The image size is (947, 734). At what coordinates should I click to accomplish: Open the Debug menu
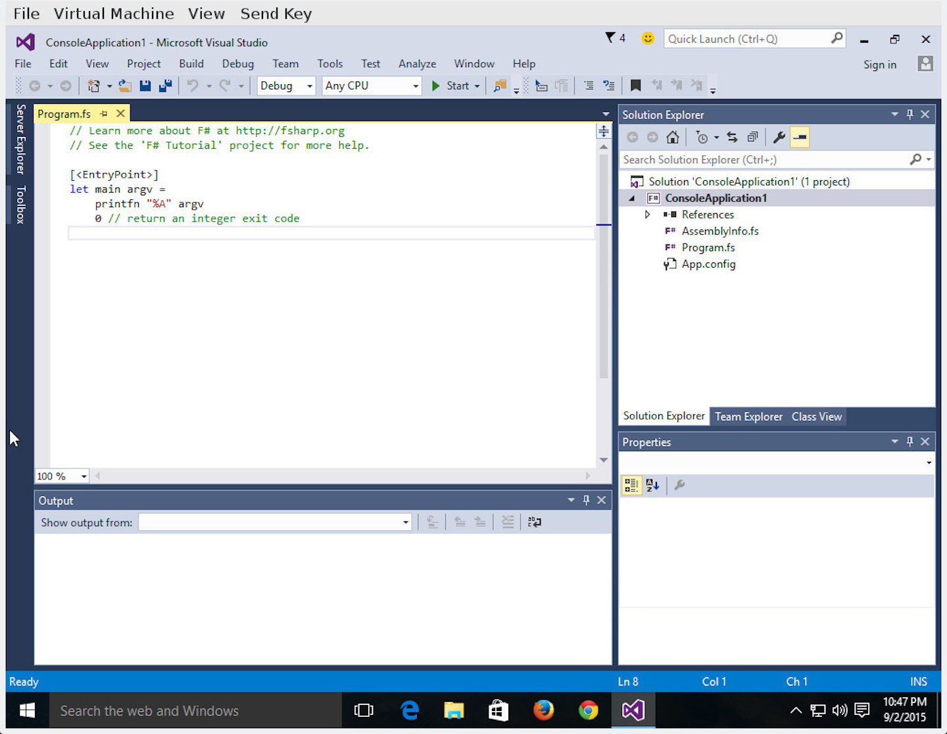coord(237,64)
